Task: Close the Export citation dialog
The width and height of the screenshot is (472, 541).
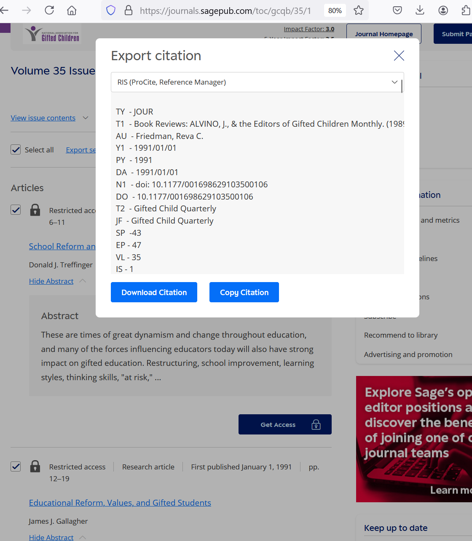Action: click(399, 56)
